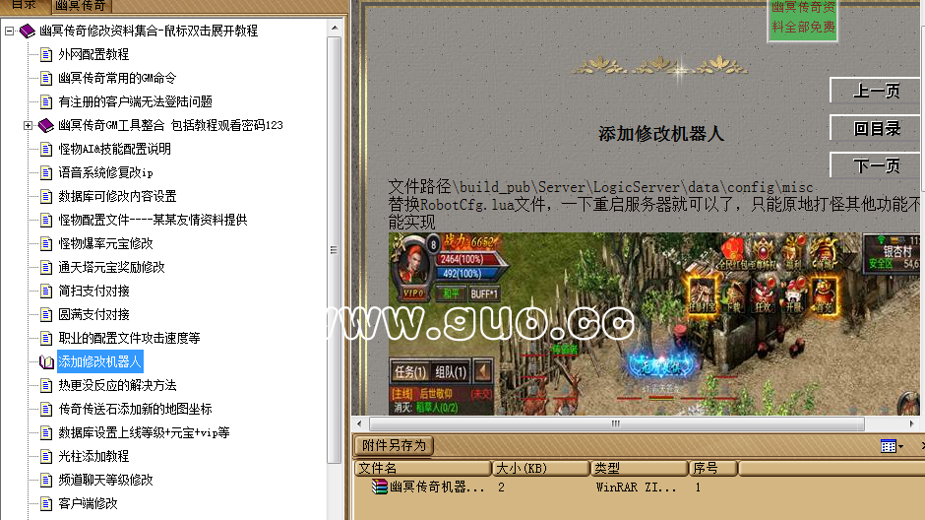
Task: Click the page icon beside 频道聊天等级修改
Action: [46, 480]
